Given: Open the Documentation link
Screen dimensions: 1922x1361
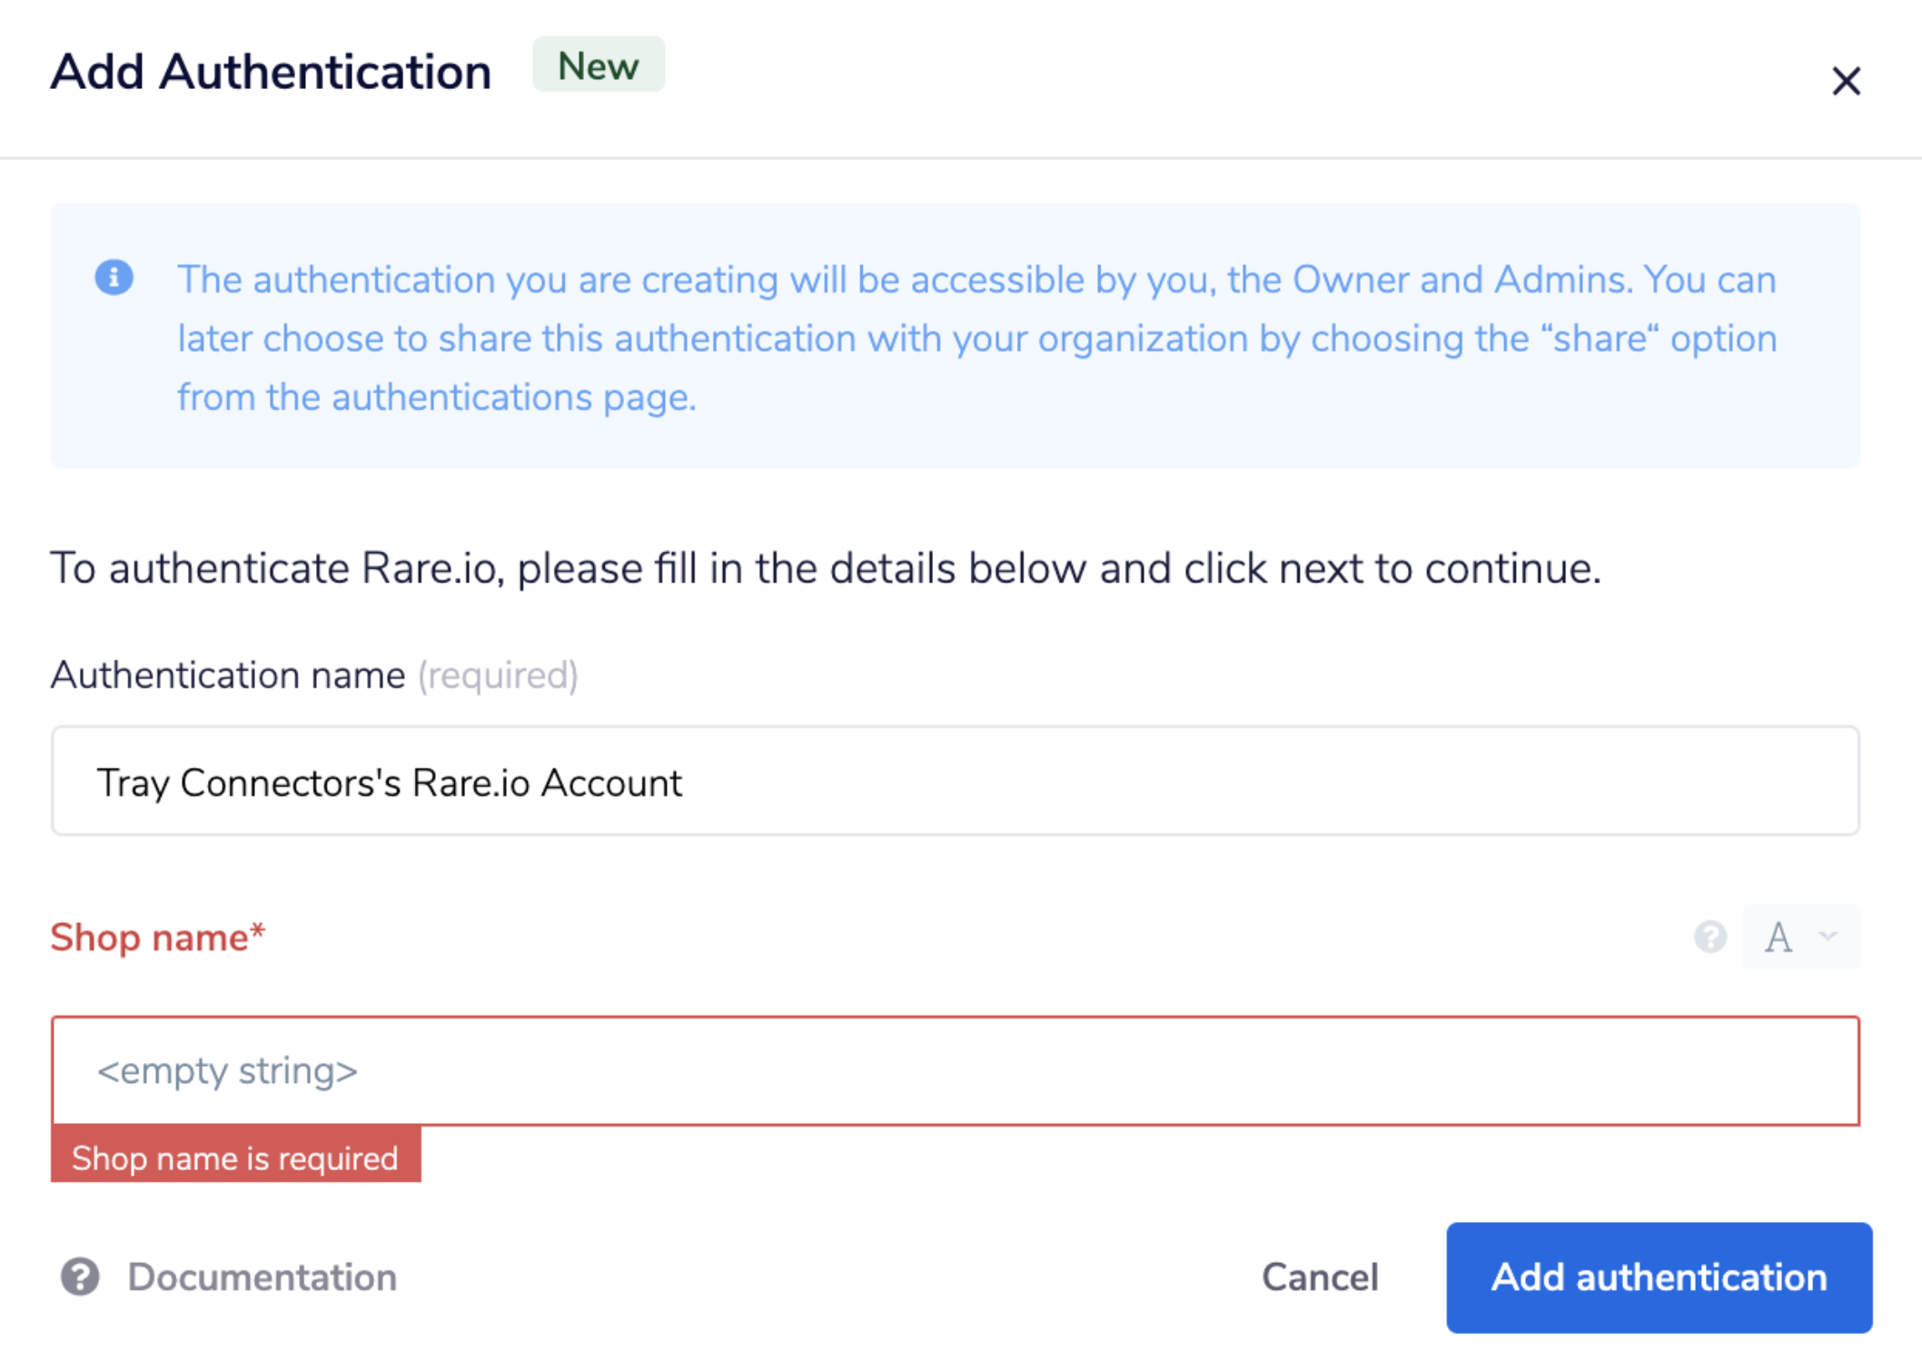Looking at the screenshot, I should [x=262, y=1277].
